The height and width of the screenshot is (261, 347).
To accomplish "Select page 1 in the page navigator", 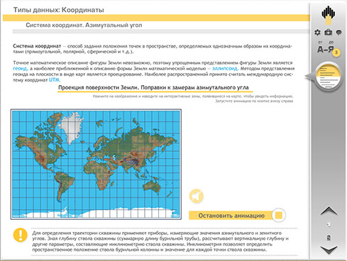I will click(329, 224).
